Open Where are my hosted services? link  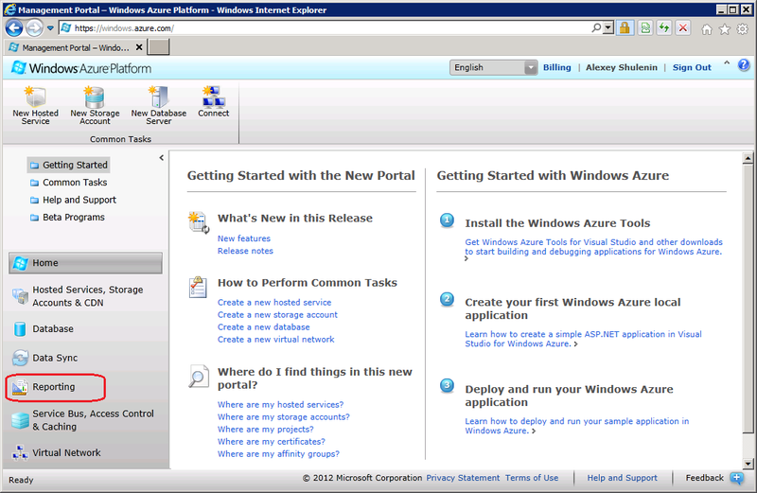[x=280, y=405]
